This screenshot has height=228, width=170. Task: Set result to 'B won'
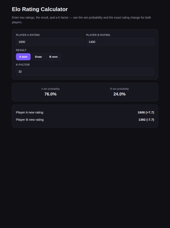tap(53, 57)
